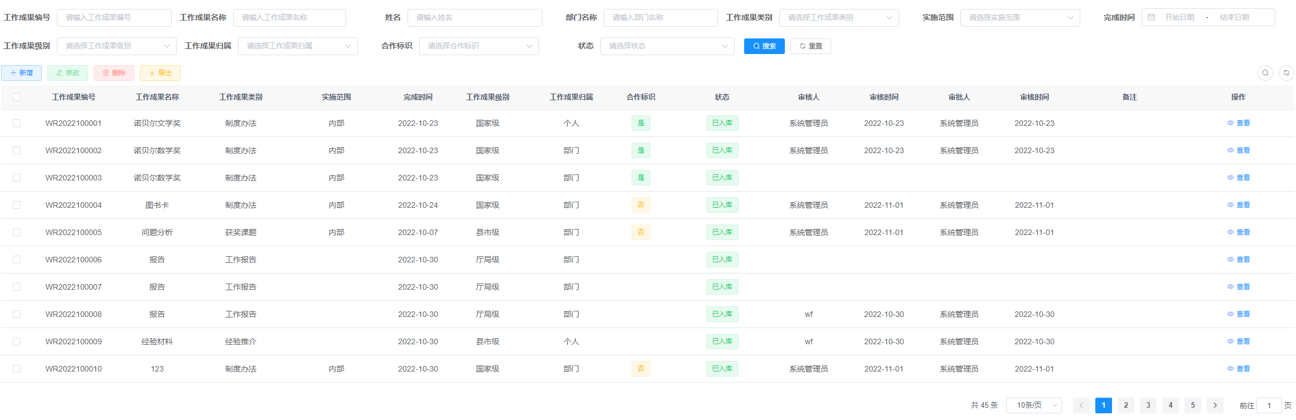
Task: Open the 合作标识 dropdown
Action: 479,46
